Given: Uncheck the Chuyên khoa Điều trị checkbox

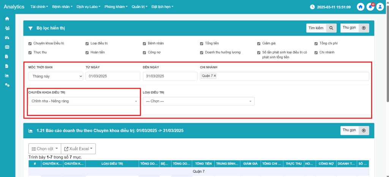Looking at the screenshot, I should pos(30,43).
